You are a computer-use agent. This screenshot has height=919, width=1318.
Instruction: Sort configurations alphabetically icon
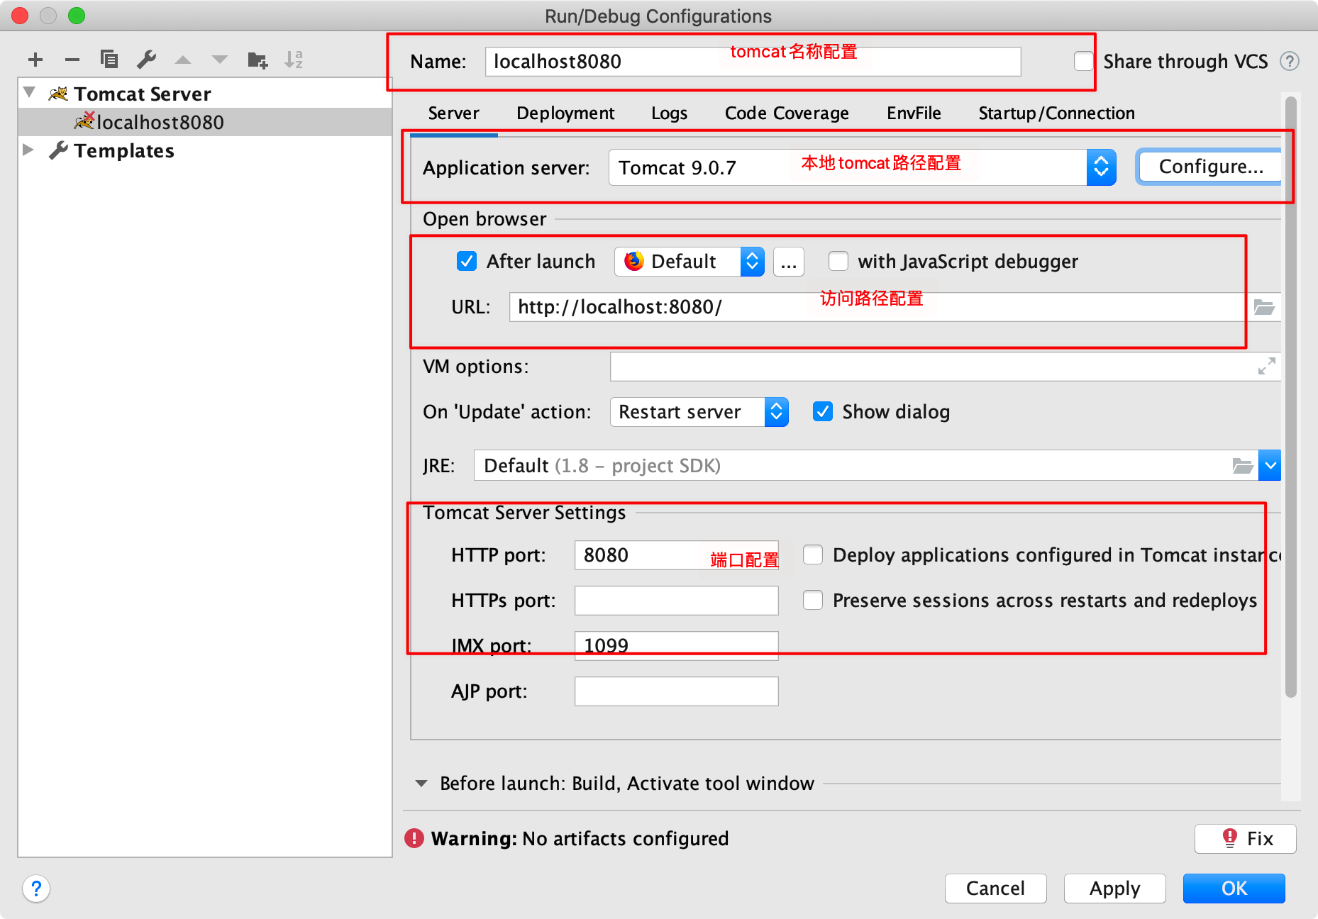(294, 60)
